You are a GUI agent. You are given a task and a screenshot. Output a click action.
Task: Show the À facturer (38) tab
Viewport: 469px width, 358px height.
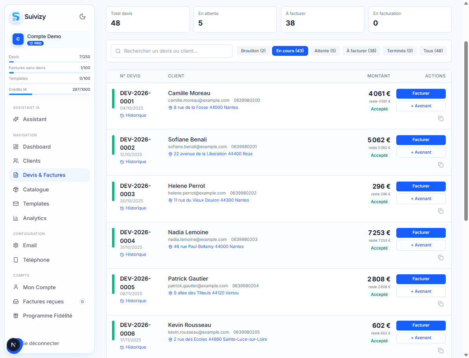tap(361, 51)
